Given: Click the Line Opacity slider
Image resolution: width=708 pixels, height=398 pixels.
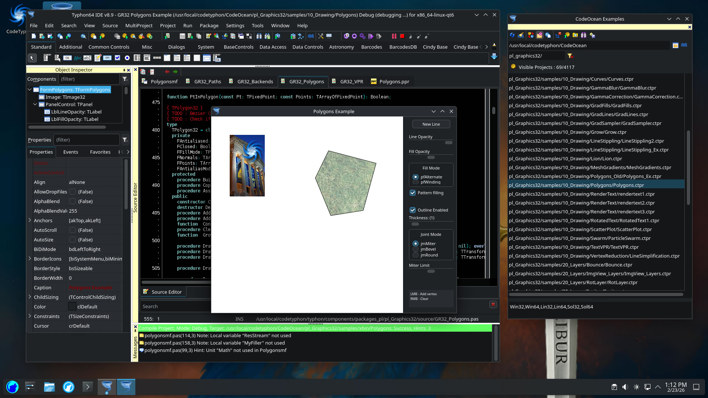Looking at the screenshot, I should tap(448, 143).
